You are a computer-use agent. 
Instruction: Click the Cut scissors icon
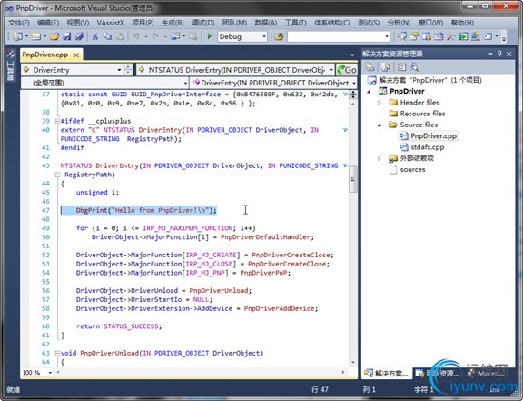95,36
